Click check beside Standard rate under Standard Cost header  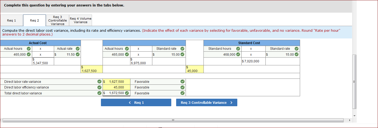point(297,49)
